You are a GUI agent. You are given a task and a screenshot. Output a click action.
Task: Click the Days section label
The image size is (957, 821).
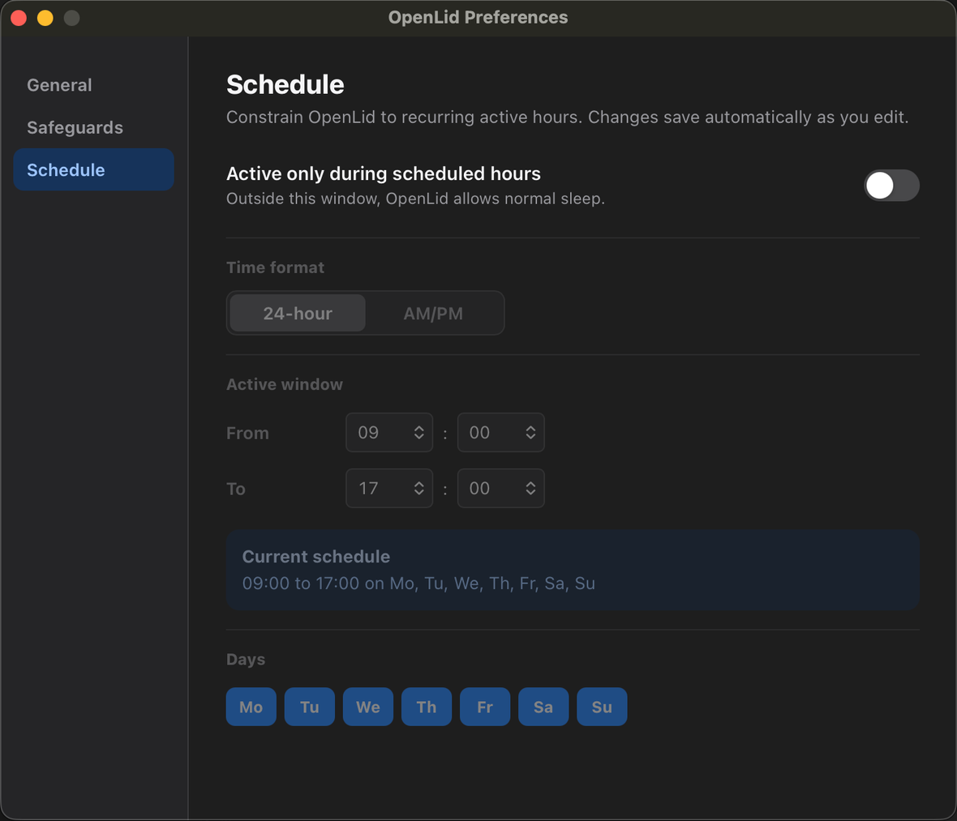coord(246,660)
